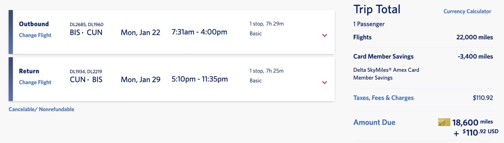Click the return 5:10pm - 11:35pm time
504x143 pixels.
[x=200, y=79]
